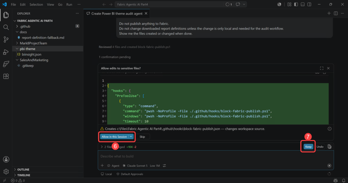Open the Fabric extension icon in activity bar
The height and width of the screenshot is (183, 348).
6,64
